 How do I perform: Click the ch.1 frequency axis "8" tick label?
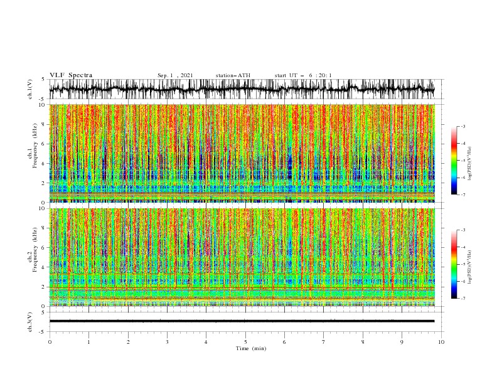pyautogui.click(x=44, y=124)
